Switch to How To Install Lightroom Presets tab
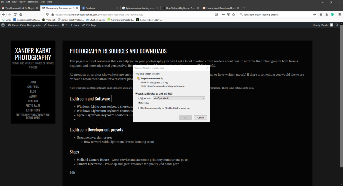The width and height of the screenshot is (343, 186). click(x=181, y=8)
